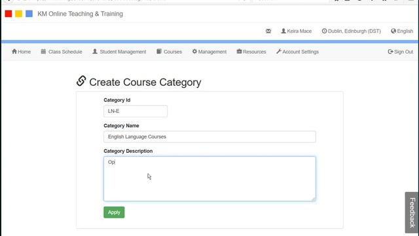
Task: Click the blue square logo
Action: (x=29, y=14)
